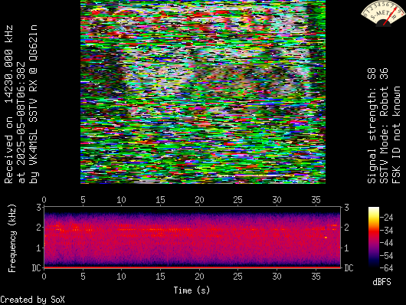The width and height of the screenshot is (406, 305).
Task: Click the 'DC' label right of the spectrogram
Action: click(349, 267)
